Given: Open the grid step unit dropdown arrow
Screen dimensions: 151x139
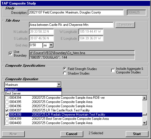Looking at the screenshot, I should (51, 45).
